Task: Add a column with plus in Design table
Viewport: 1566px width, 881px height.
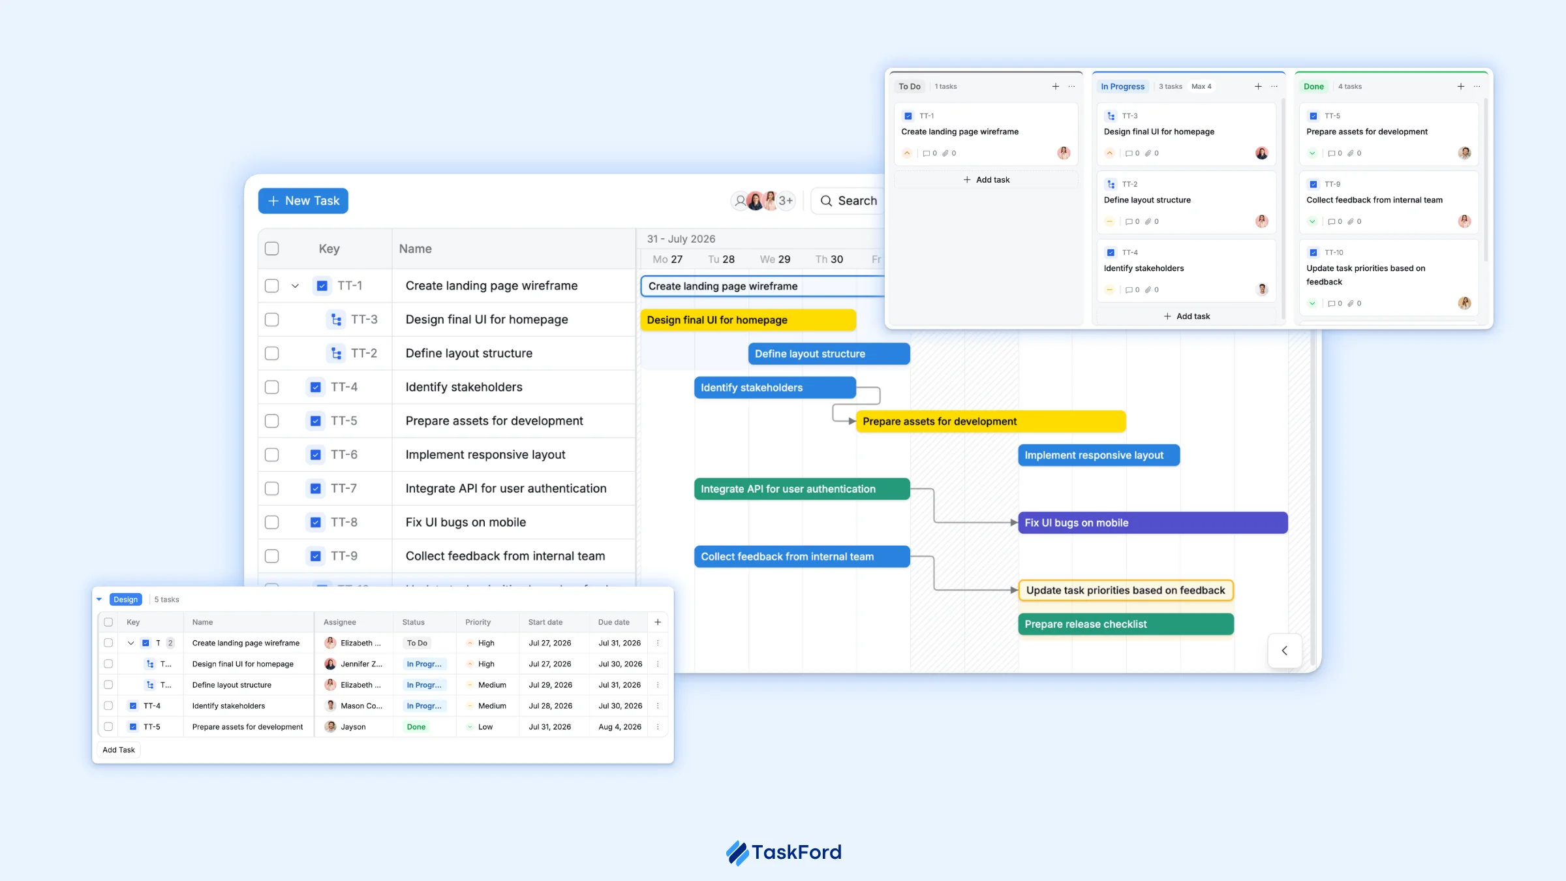Action: 658,622
